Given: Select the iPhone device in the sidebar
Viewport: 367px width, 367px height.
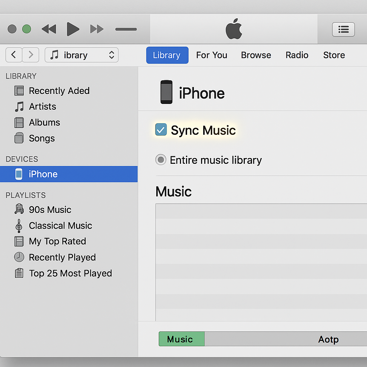Looking at the screenshot, I should point(69,174).
